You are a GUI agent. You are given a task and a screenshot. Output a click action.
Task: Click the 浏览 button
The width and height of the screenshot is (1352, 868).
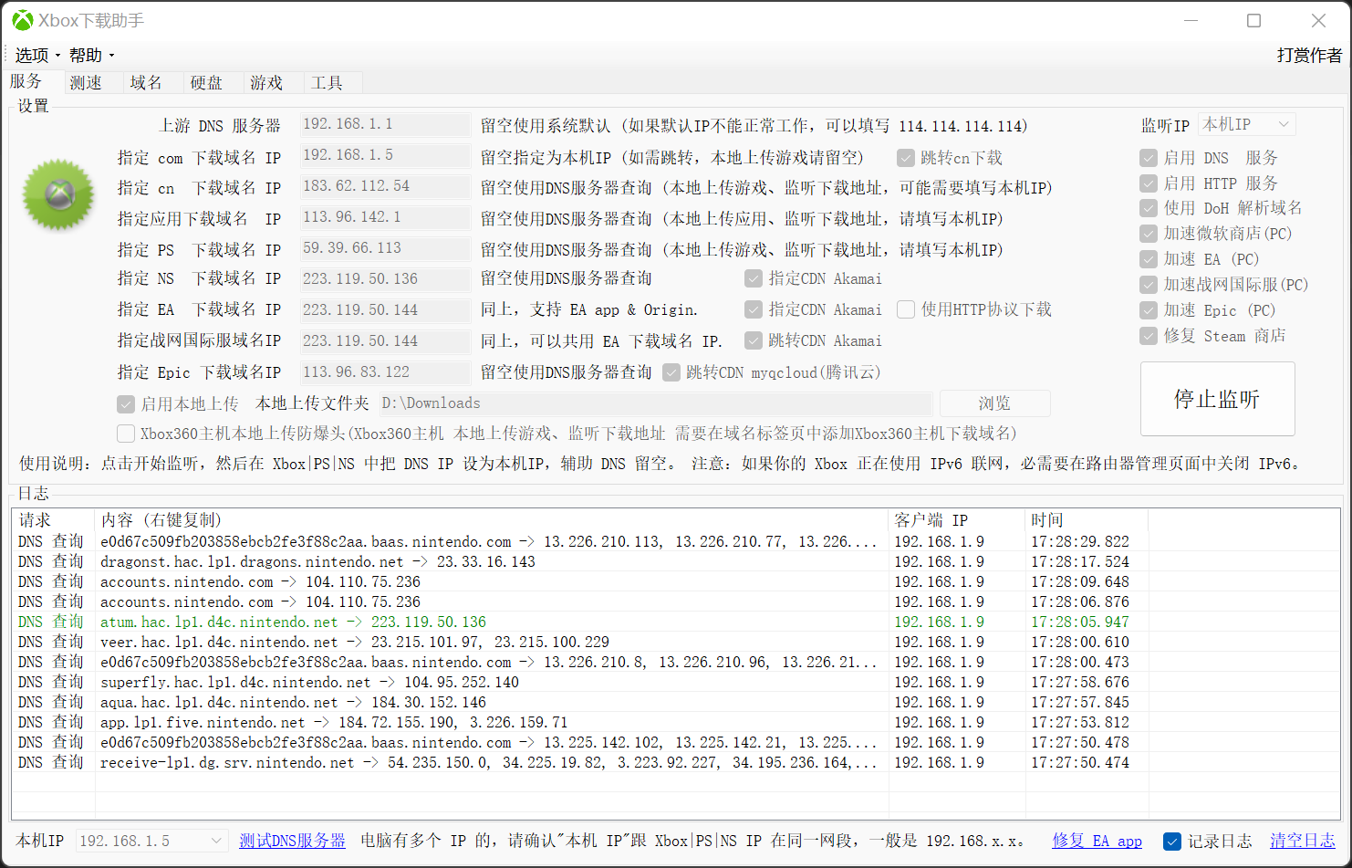click(994, 403)
